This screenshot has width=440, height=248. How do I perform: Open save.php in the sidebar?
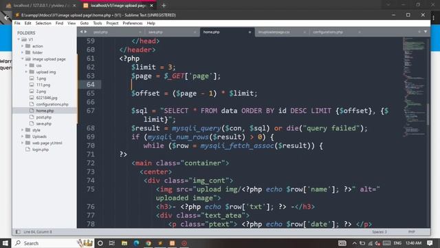point(44,124)
